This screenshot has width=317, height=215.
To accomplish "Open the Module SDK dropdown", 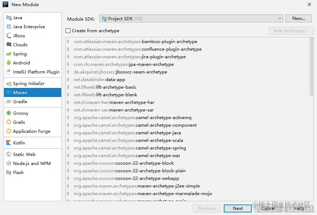I will [191, 18].
